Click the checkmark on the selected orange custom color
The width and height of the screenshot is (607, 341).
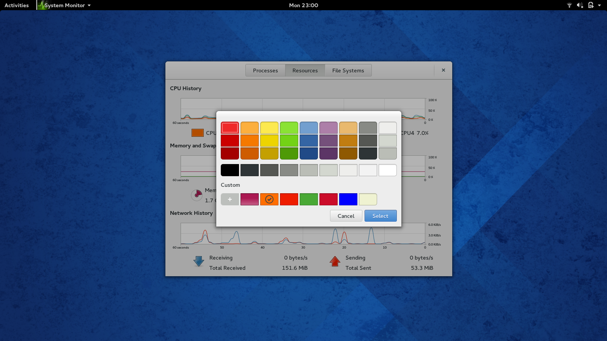click(269, 198)
